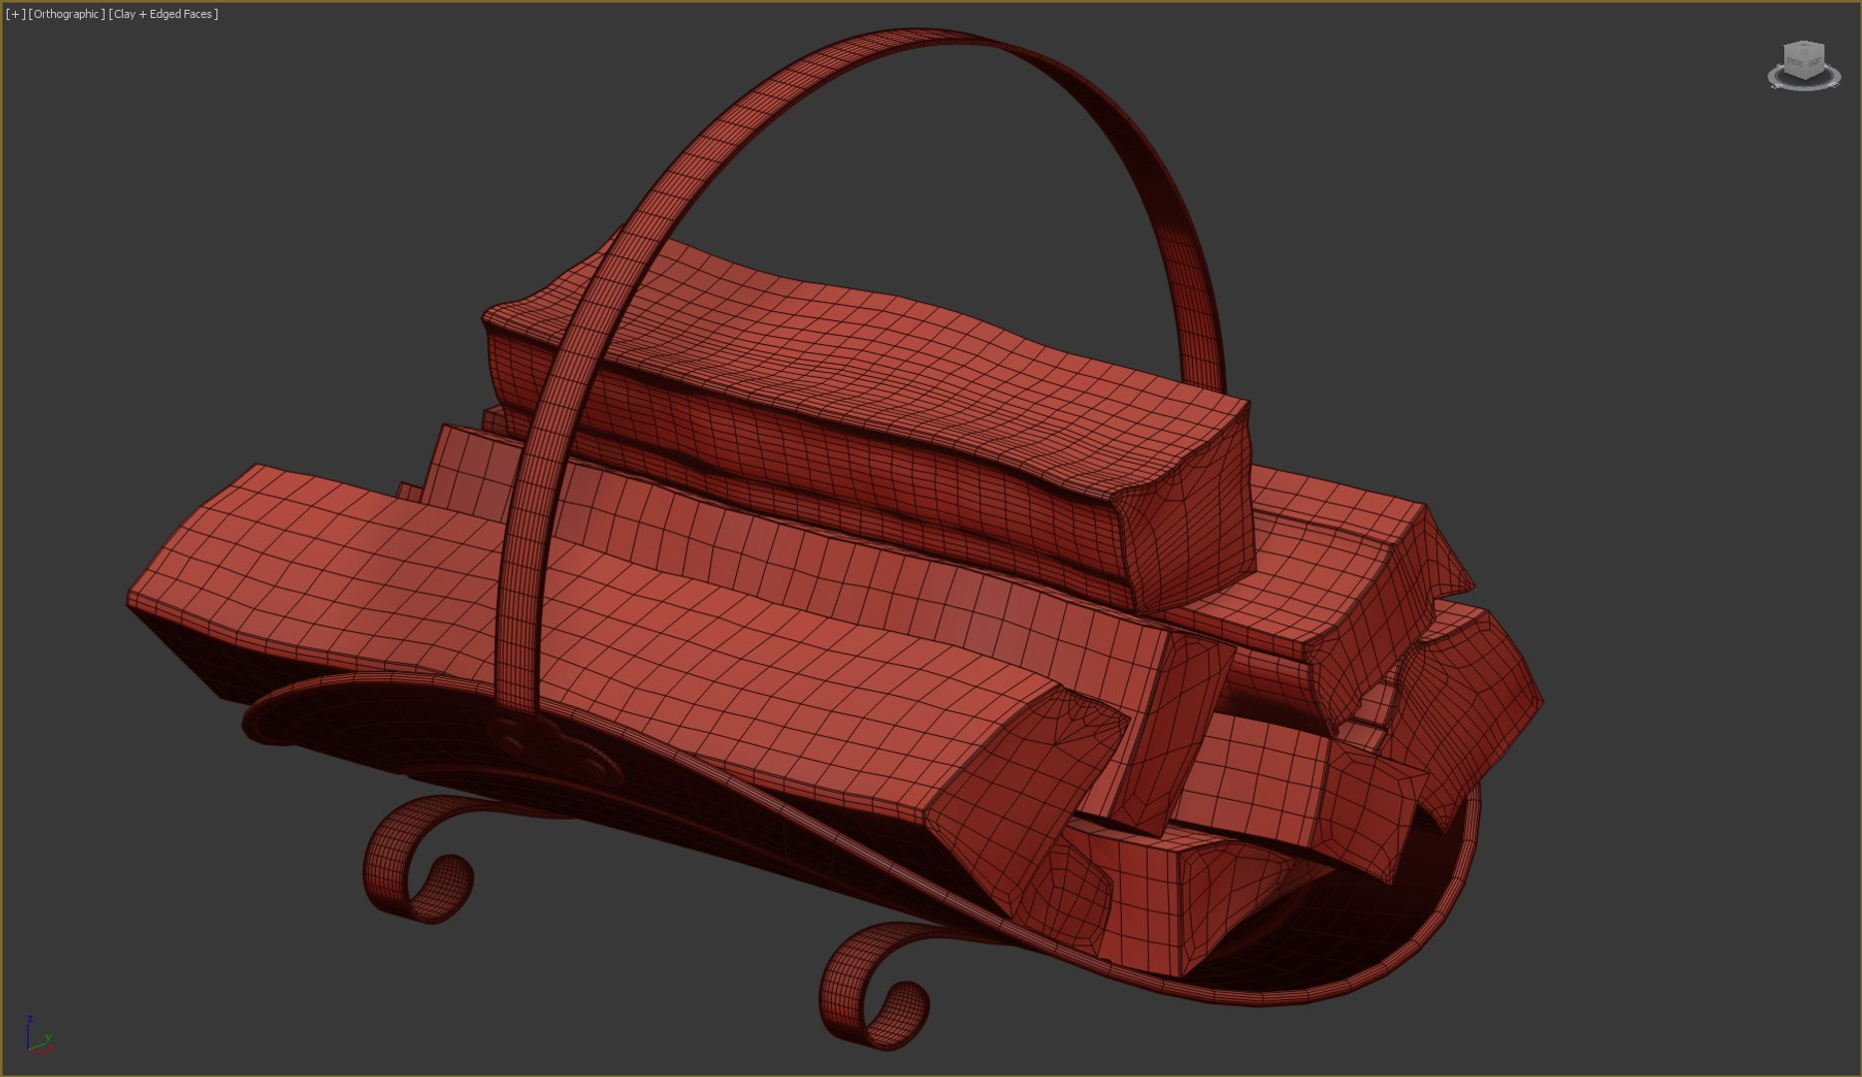Open the Clay + Edged Faces shading menu

pos(163,14)
